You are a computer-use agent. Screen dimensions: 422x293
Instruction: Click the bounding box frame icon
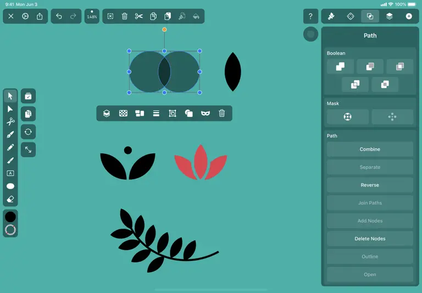[x=173, y=113]
